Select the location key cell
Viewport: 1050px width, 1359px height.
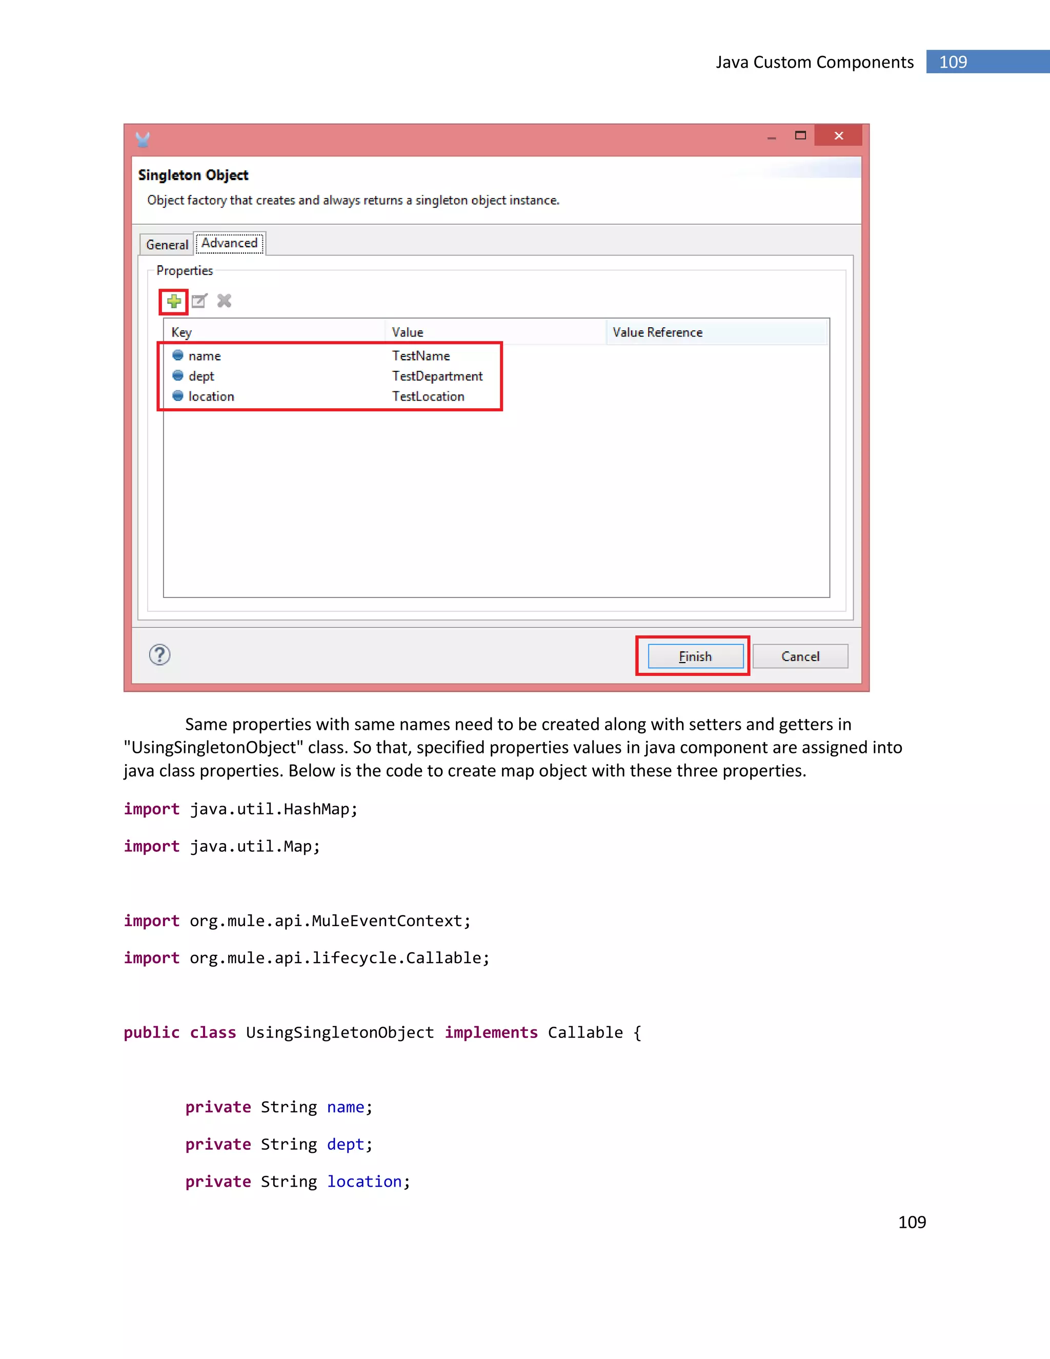point(212,396)
